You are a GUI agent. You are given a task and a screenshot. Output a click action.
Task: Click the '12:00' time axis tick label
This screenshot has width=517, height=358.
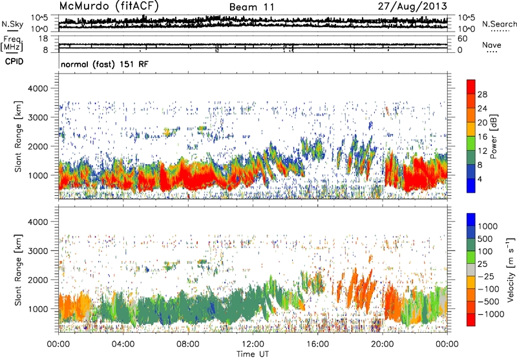(253, 344)
